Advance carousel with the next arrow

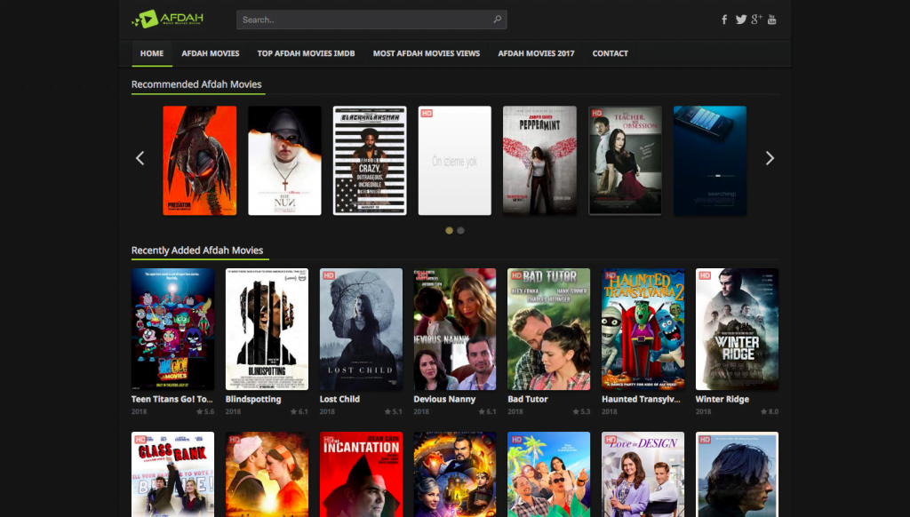point(770,158)
